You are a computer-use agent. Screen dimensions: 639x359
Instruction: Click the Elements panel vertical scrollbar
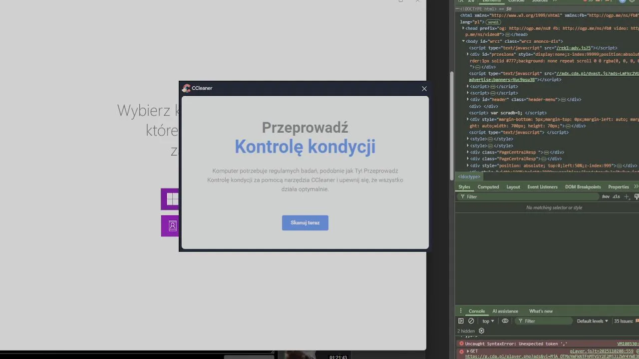(x=452, y=125)
